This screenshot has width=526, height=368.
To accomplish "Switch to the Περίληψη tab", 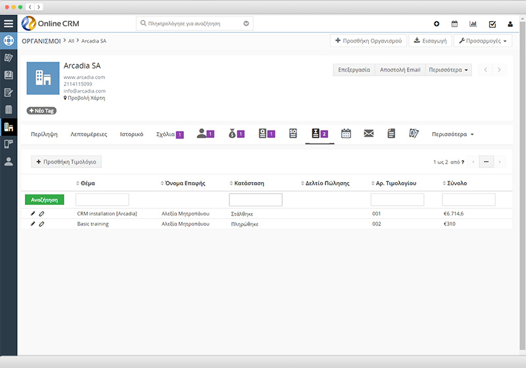I will [x=44, y=134].
